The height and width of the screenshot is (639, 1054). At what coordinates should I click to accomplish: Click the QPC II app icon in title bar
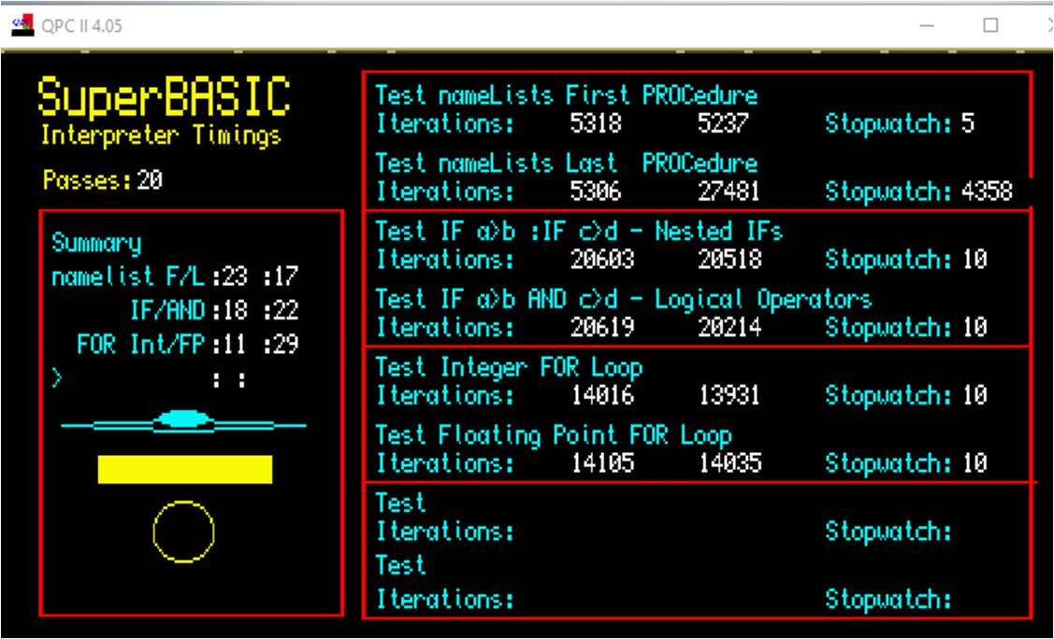coord(22,25)
